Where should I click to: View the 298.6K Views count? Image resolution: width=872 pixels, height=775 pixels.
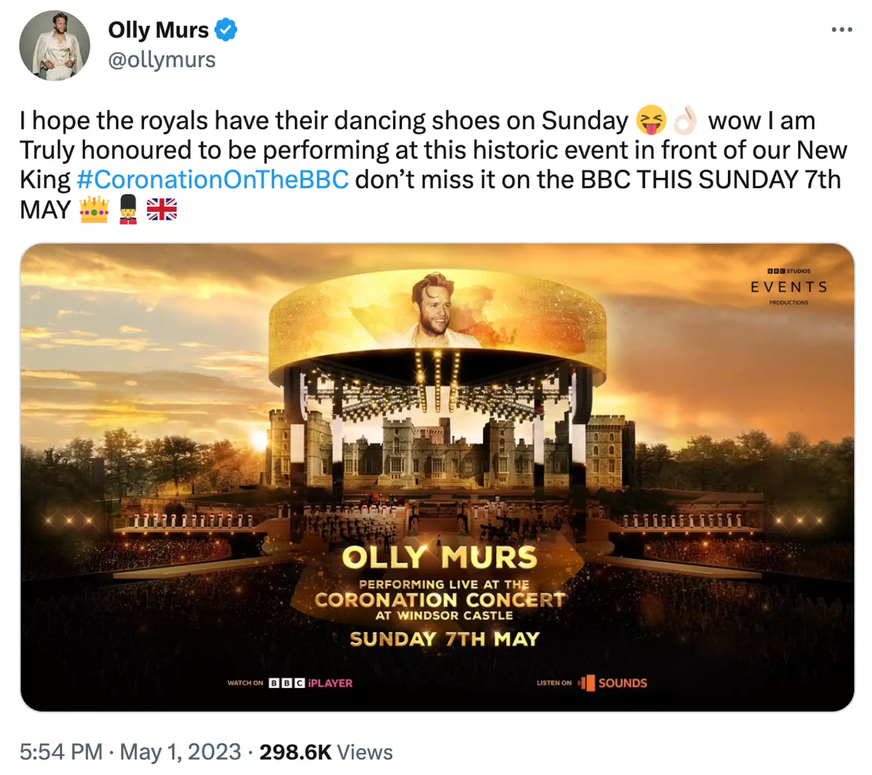click(326, 752)
